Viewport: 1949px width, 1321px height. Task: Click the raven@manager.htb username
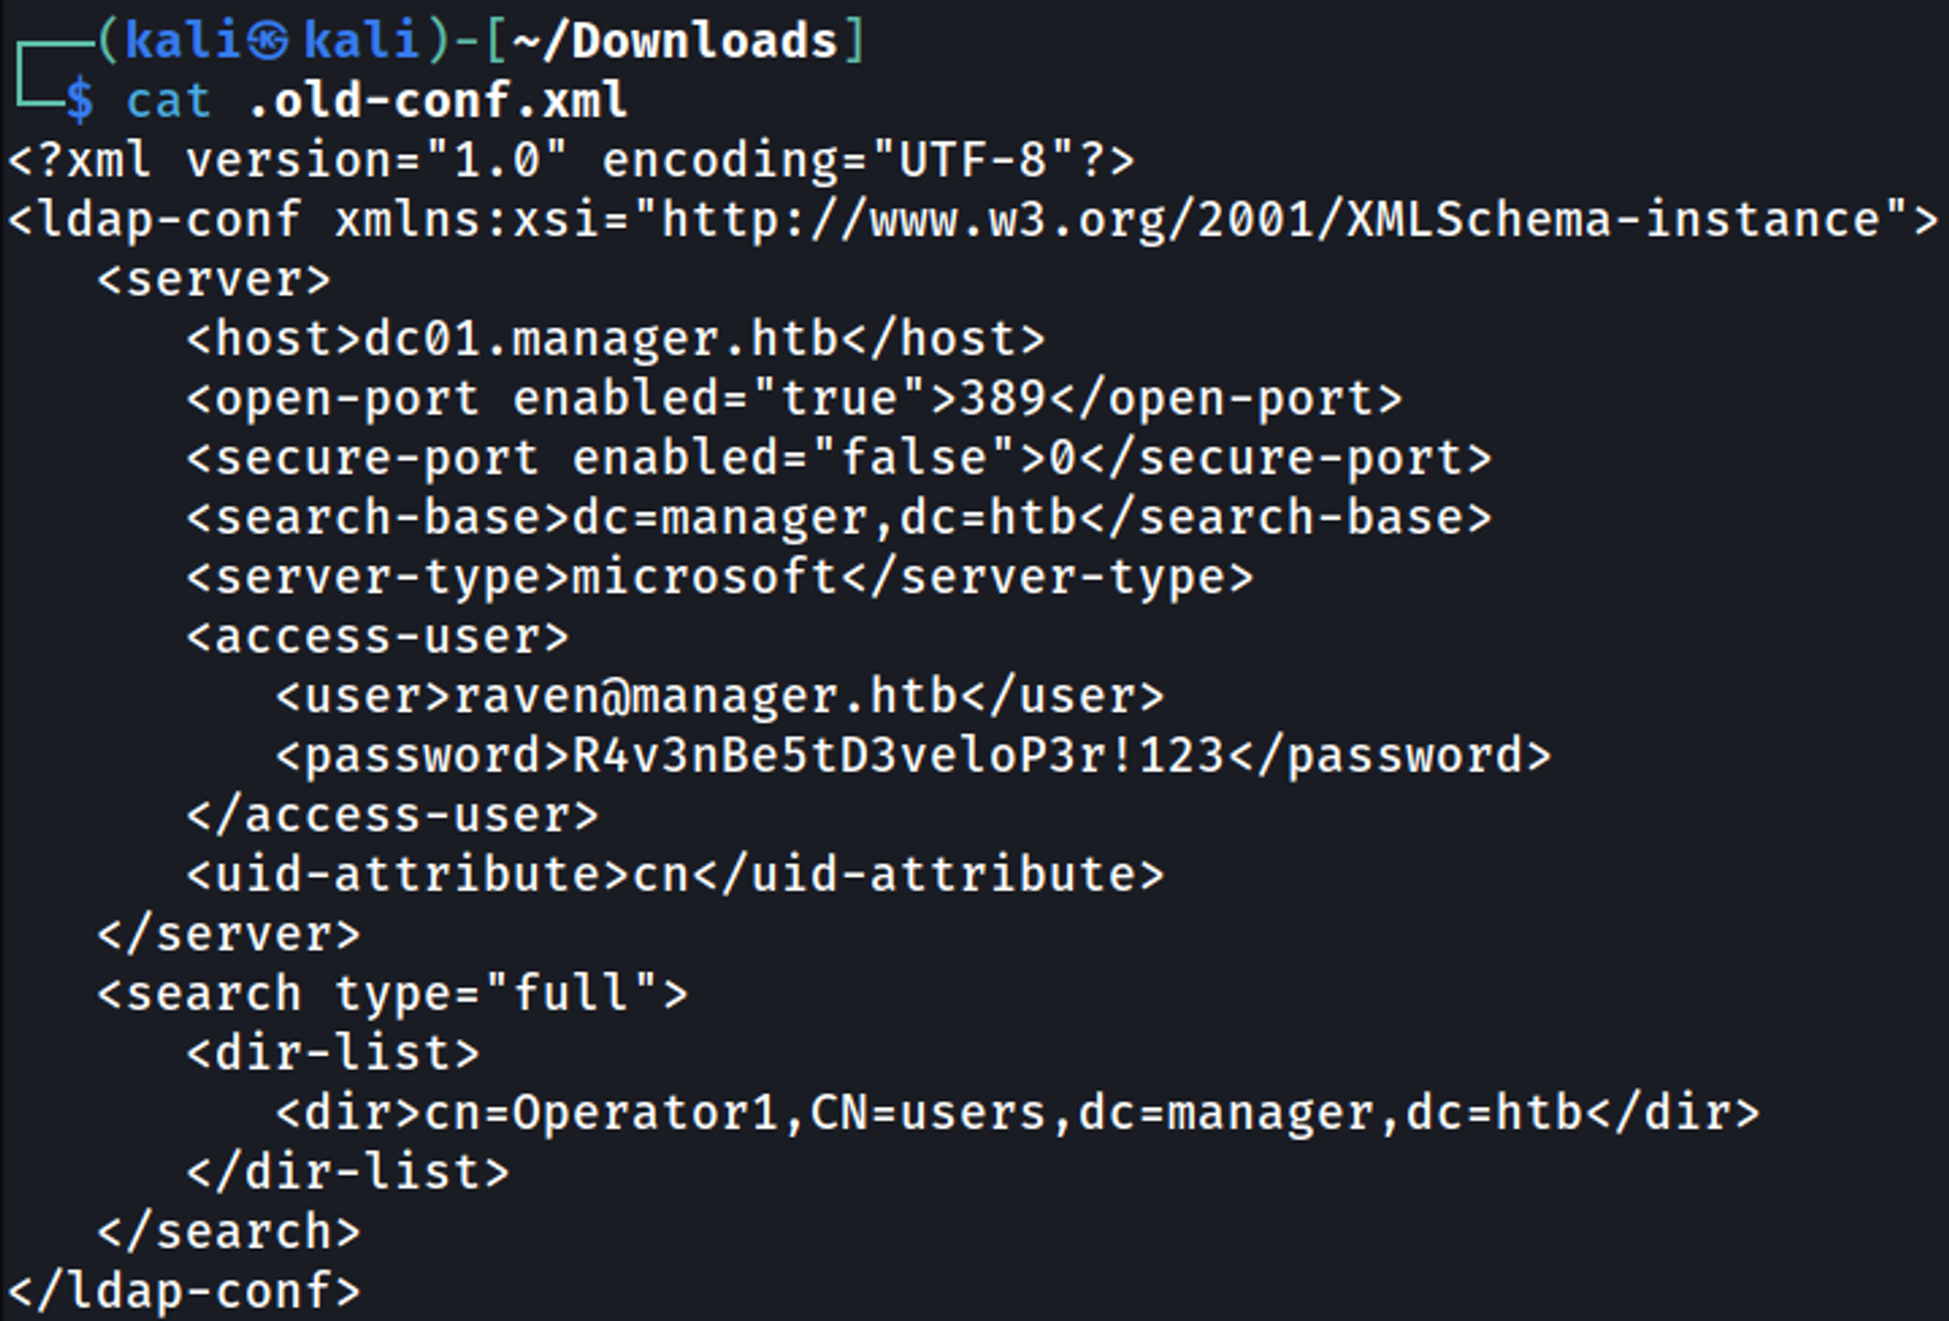[706, 697]
